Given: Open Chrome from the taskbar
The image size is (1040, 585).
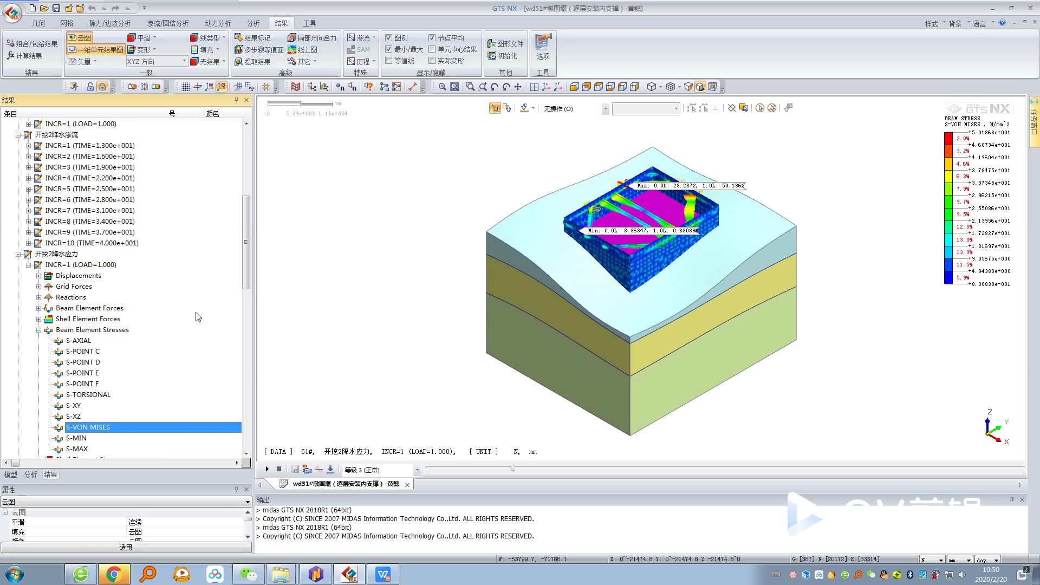Looking at the screenshot, I should point(113,574).
